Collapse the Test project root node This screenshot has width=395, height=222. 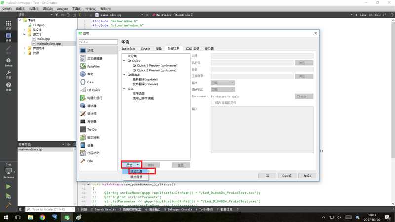point(20,20)
